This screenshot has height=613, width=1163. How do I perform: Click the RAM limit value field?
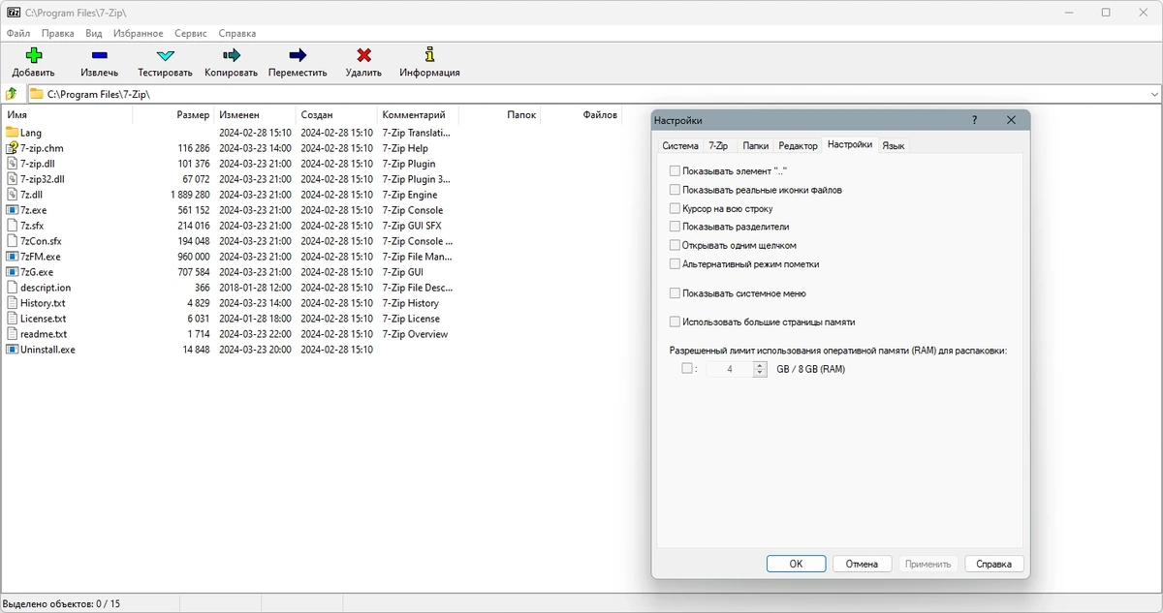coord(730,369)
